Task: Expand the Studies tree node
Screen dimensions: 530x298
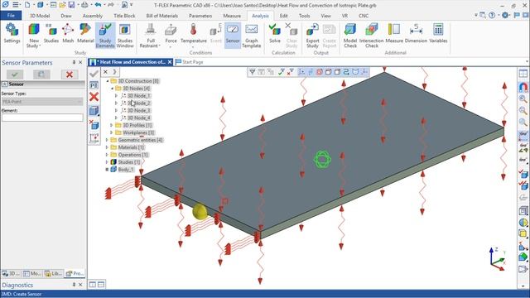Action: point(107,162)
